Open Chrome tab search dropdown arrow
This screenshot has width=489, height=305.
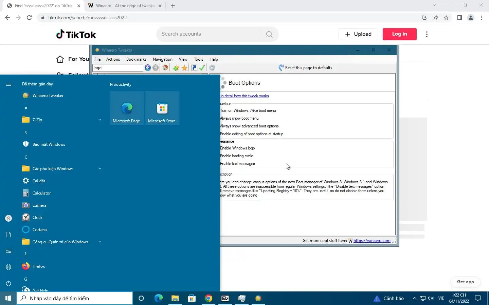434,5
